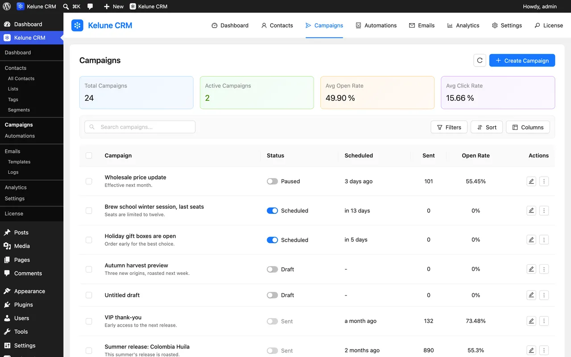This screenshot has height=357, width=571.
Task: Edit the Wholesale price update campaign
Action: [x=531, y=181]
